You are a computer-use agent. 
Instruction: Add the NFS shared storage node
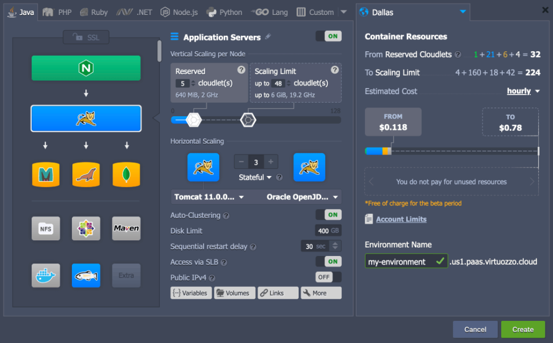[x=45, y=228]
